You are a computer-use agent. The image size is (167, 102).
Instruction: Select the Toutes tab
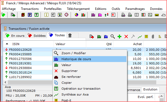point(57,35)
